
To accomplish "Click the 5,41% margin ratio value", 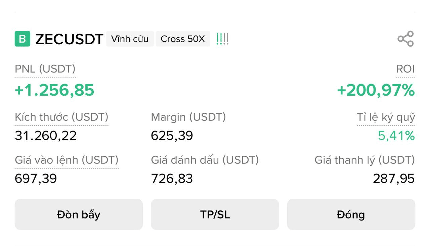I will (396, 136).
